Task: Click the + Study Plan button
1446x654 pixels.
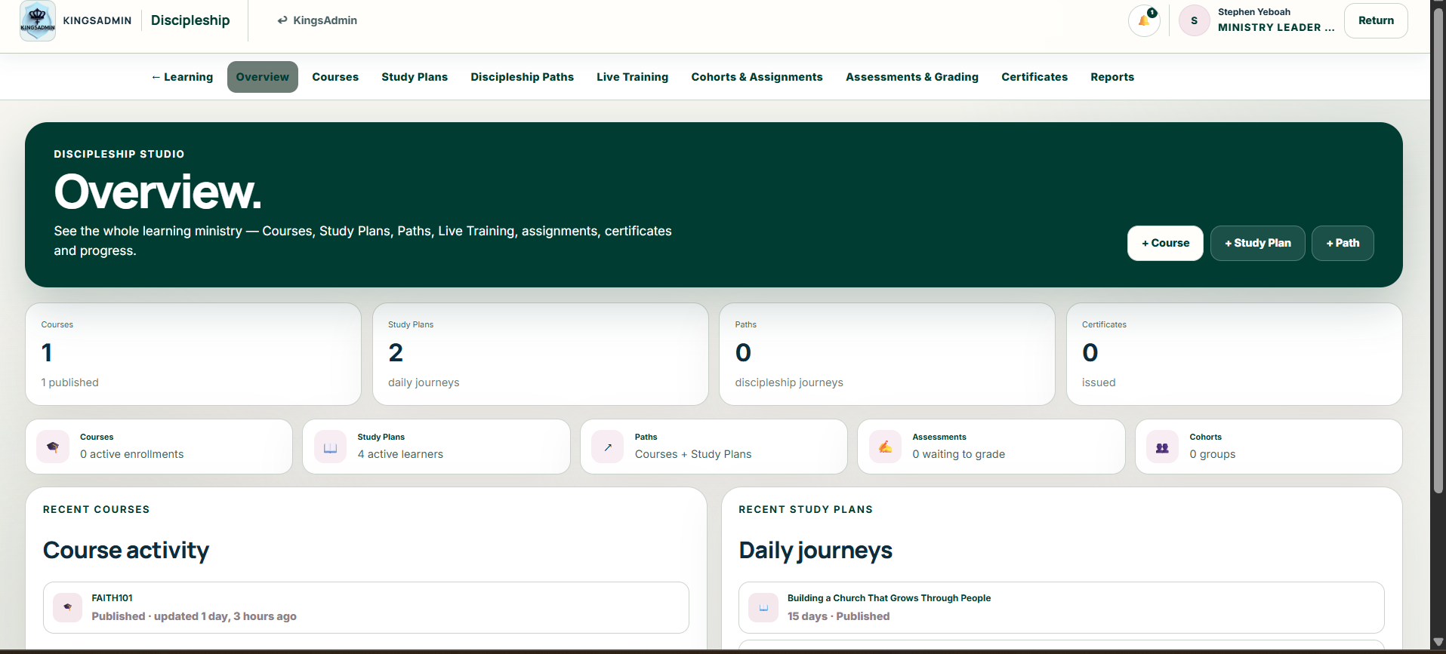Action: coord(1257,243)
